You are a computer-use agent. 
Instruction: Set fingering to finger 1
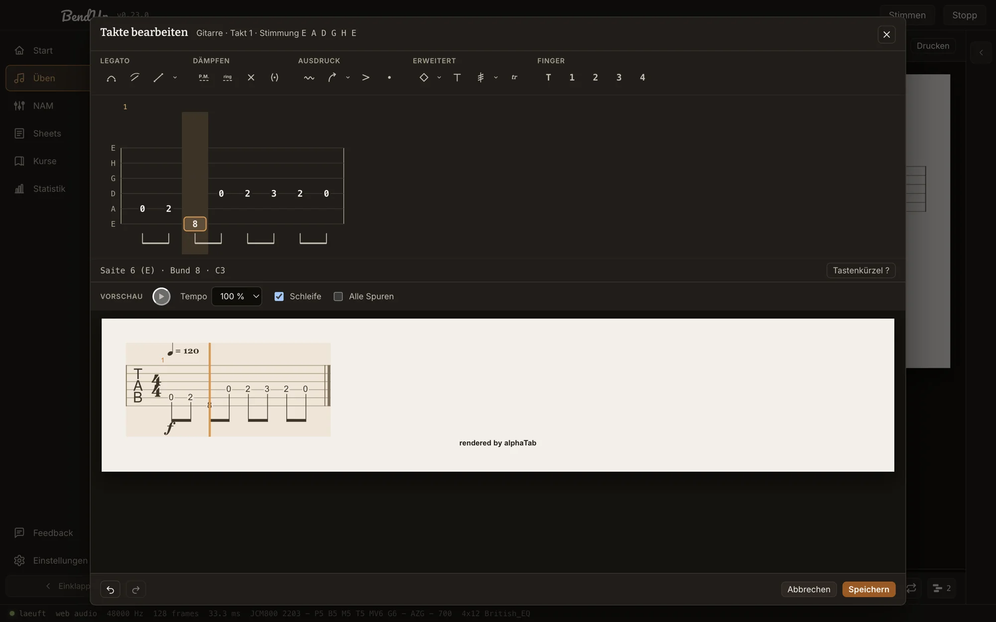pos(572,78)
